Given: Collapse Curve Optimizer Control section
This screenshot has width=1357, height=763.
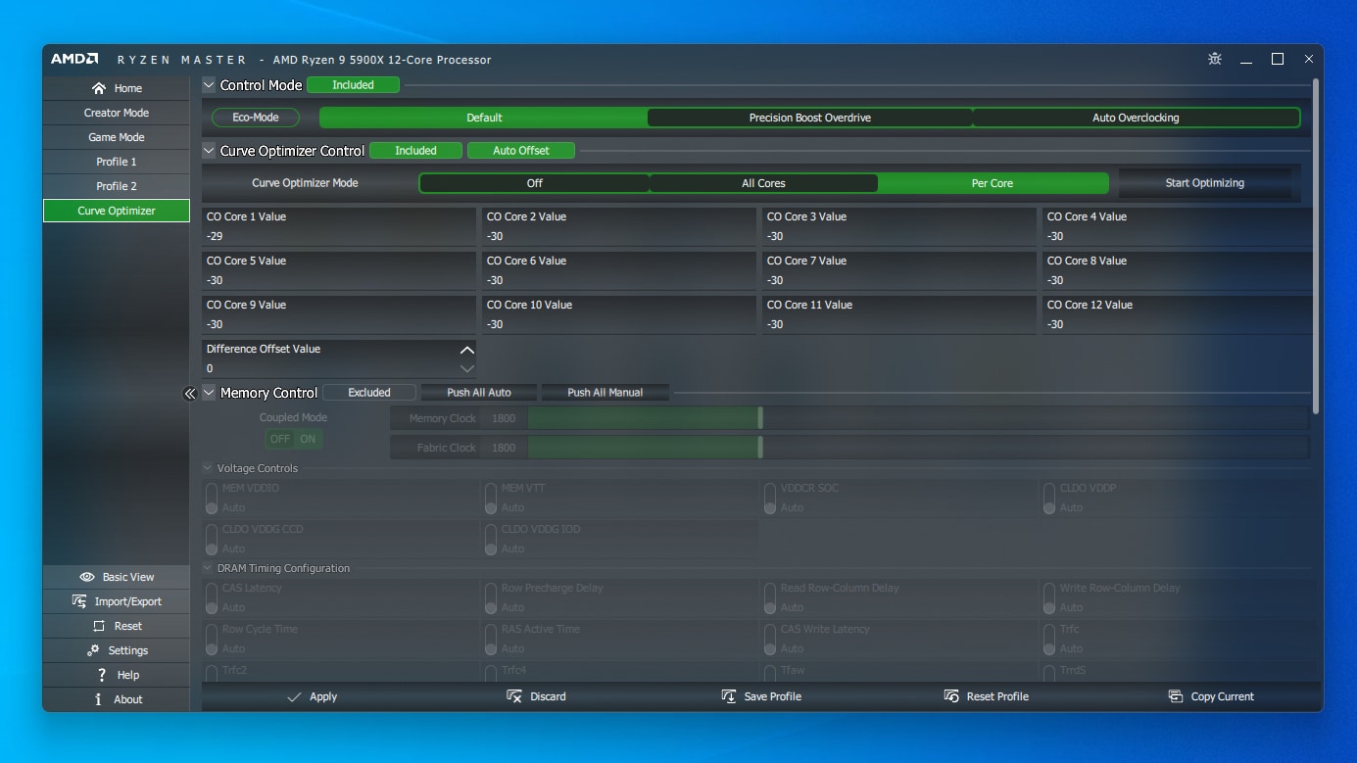Looking at the screenshot, I should (209, 151).
